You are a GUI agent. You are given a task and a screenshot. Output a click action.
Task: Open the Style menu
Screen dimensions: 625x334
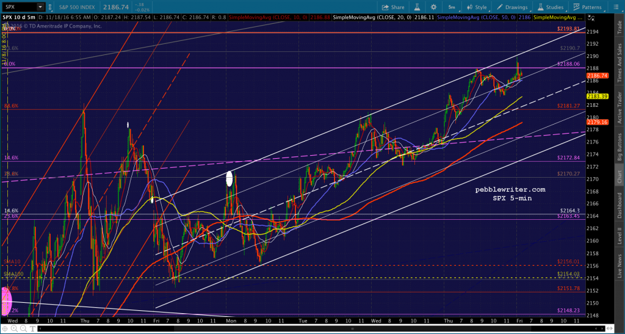coord(476,7)
